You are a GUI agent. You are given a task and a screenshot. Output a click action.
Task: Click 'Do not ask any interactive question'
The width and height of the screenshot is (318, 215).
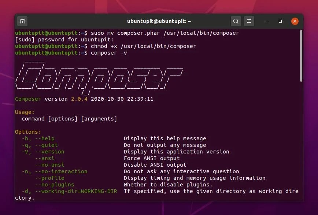181,171
